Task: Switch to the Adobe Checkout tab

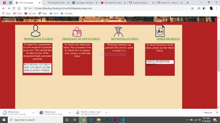Action: [x=140, y=3]
